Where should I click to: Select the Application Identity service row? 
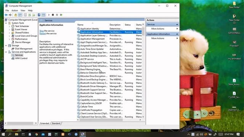point(109,29)
